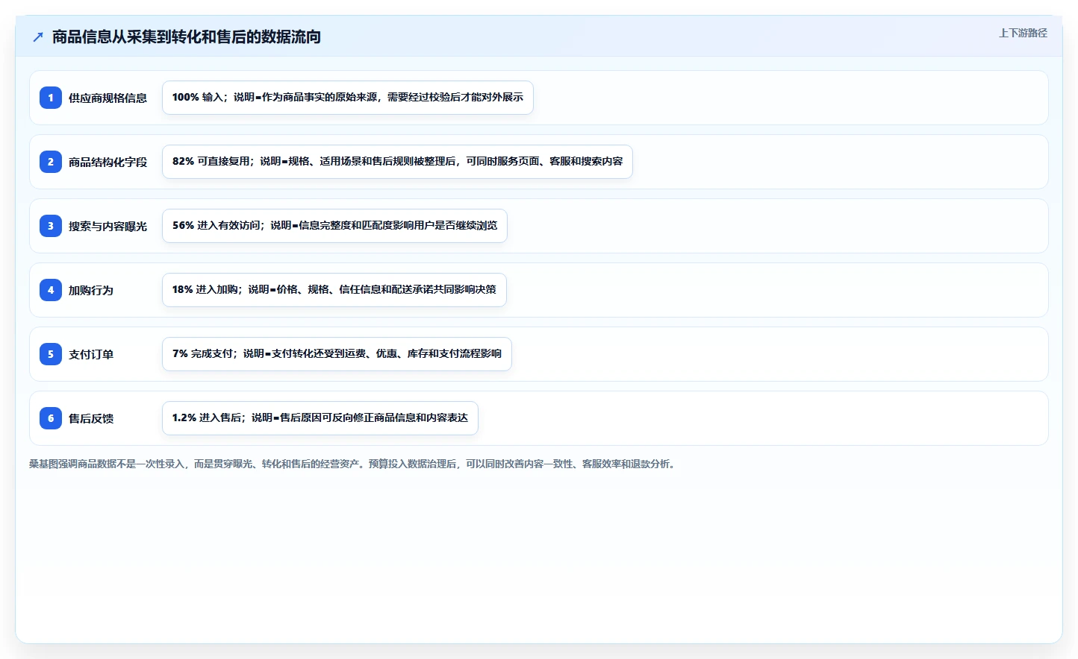Click the 售后反馈 label
1078x659 pixels.
(x=91, y=418)
